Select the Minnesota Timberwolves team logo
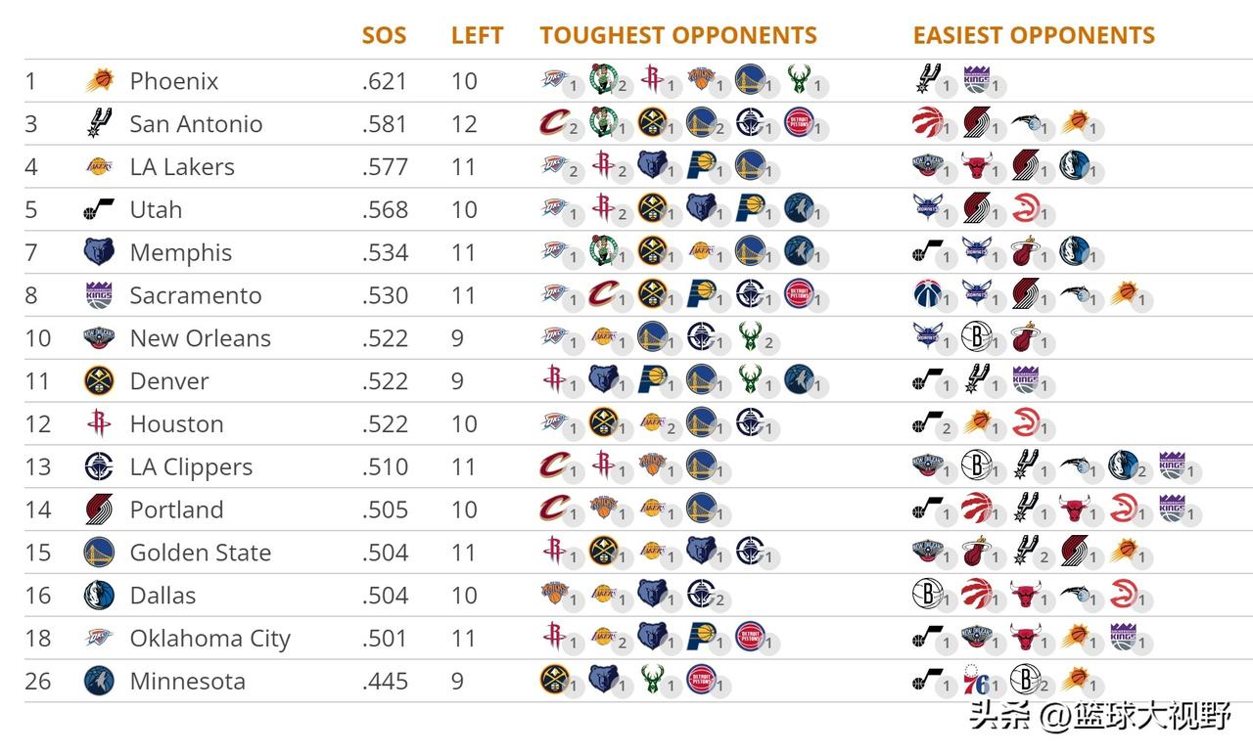The width and height of the screenshot is (1253, 753). (x=99, y=681)
